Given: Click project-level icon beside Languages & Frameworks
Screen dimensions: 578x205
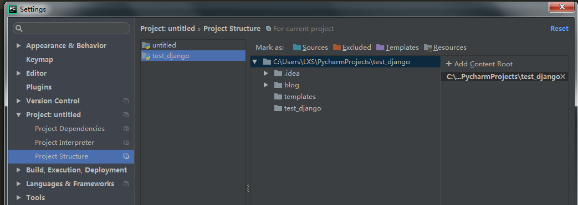Looking at the screenshot, I should click(x=126, y=184).
